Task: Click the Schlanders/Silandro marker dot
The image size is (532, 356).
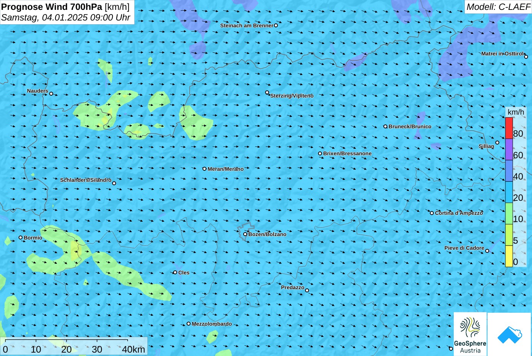Action: (x=114, y=183)
